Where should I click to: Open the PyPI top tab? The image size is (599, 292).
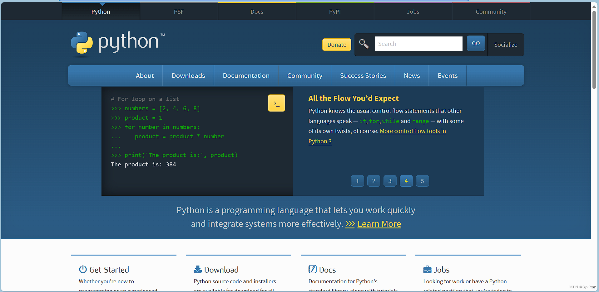point(335,12)
